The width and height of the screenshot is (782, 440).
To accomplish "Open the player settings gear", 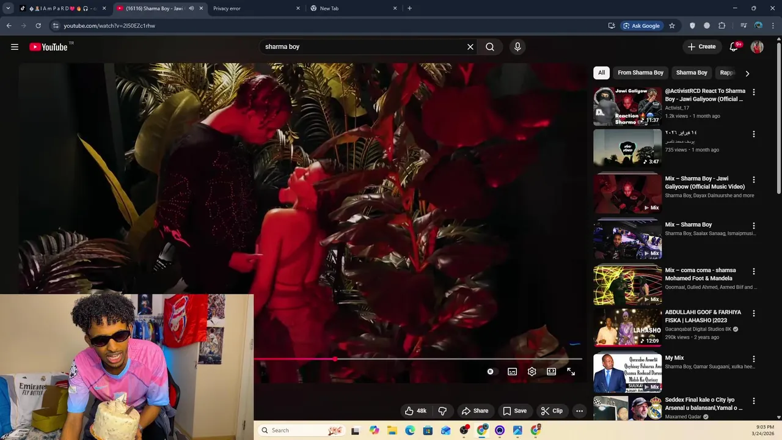I will 532,372.
